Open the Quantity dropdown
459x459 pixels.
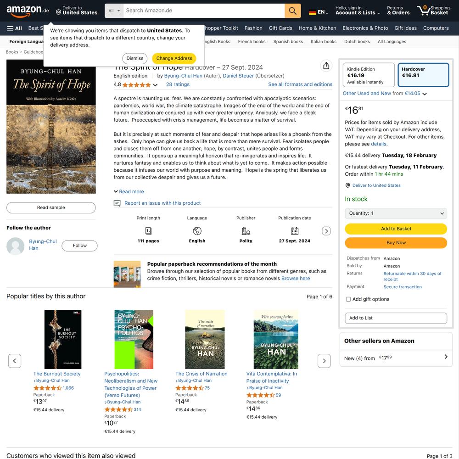(396, 213)
